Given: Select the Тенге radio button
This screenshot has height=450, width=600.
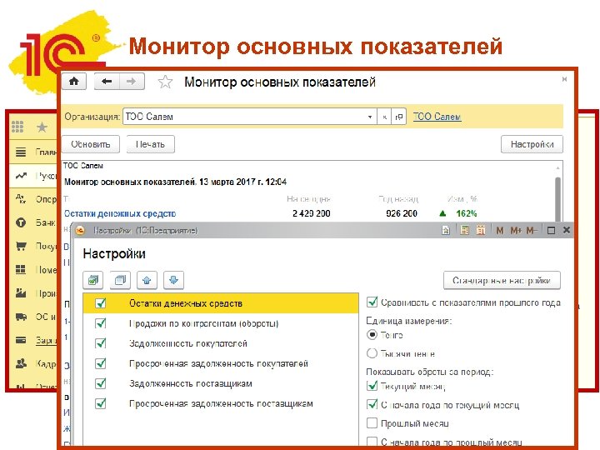Looking at the screenshot, I should point(372,335).
